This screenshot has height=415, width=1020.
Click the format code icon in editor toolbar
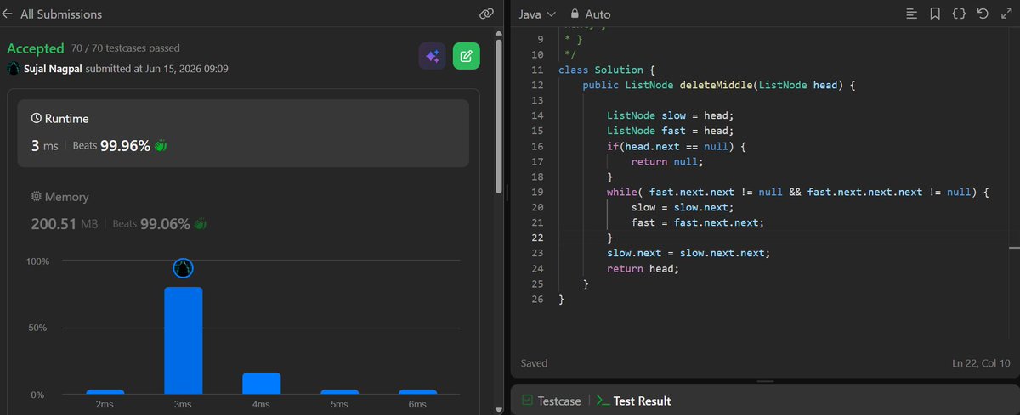pos(911,14)
